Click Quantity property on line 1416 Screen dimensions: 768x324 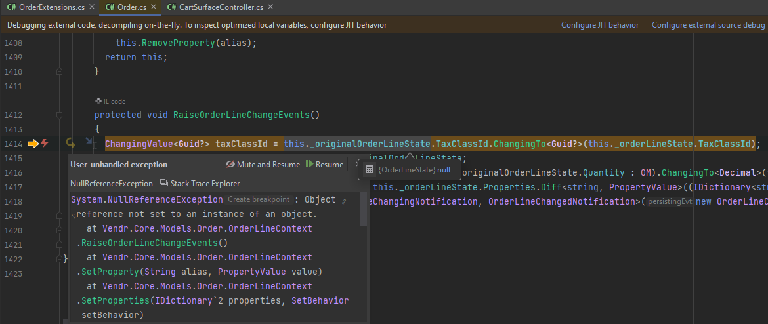pyautogui.click(x=603, y=172)
